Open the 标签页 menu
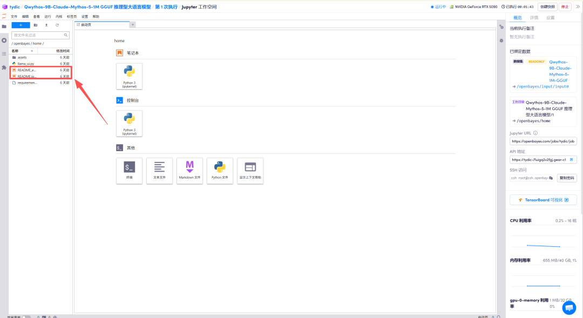 [x=72, y=17]
